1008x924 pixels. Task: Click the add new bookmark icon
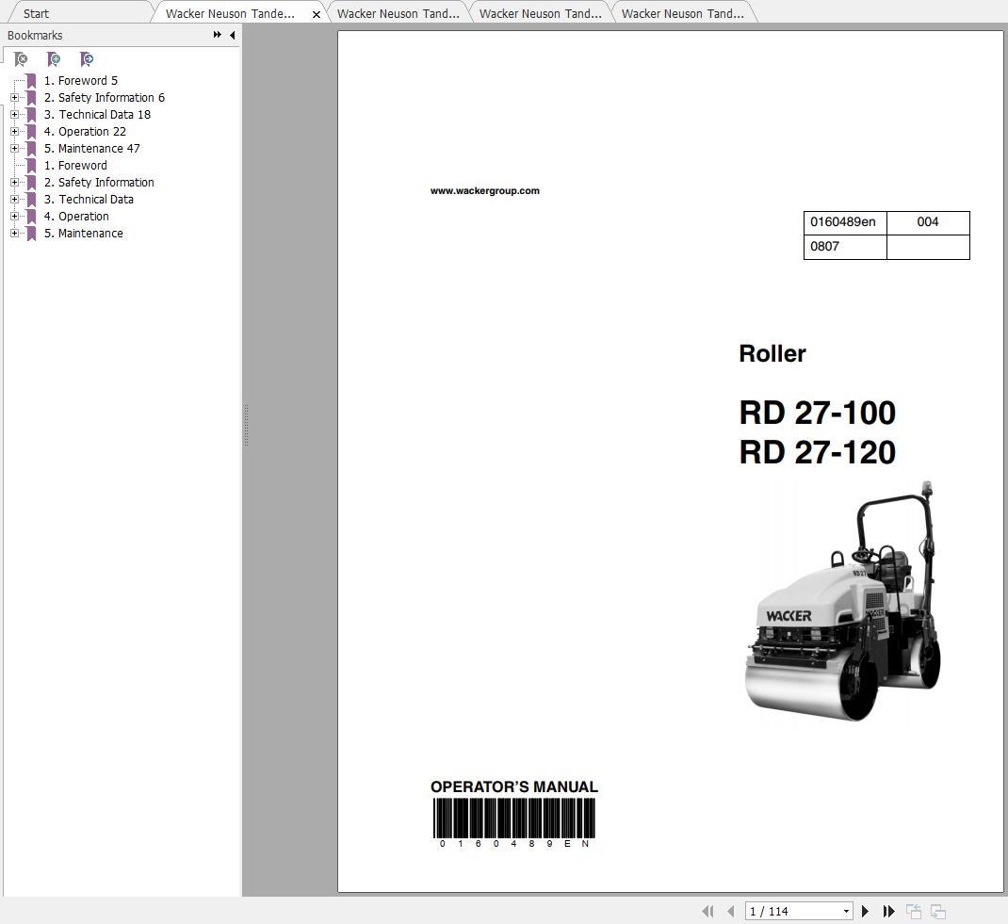[55, 58]
